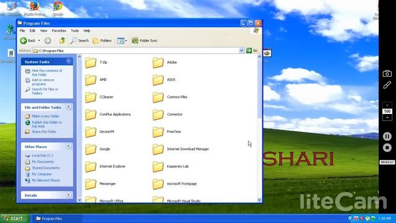Select the Google folder icon

click(91, 149)
